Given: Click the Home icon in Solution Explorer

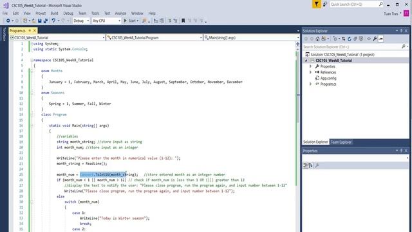Looking at the screenshot, I should click(x=317, y=39).
